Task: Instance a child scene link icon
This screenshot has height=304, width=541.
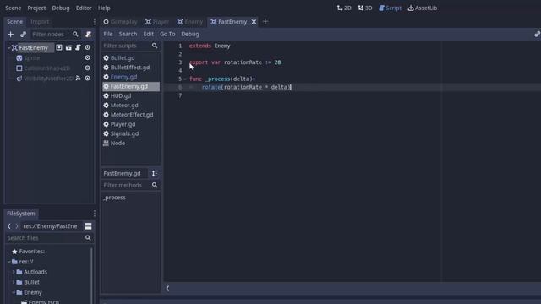Action: pyautogui.click(x=23, y=35)
